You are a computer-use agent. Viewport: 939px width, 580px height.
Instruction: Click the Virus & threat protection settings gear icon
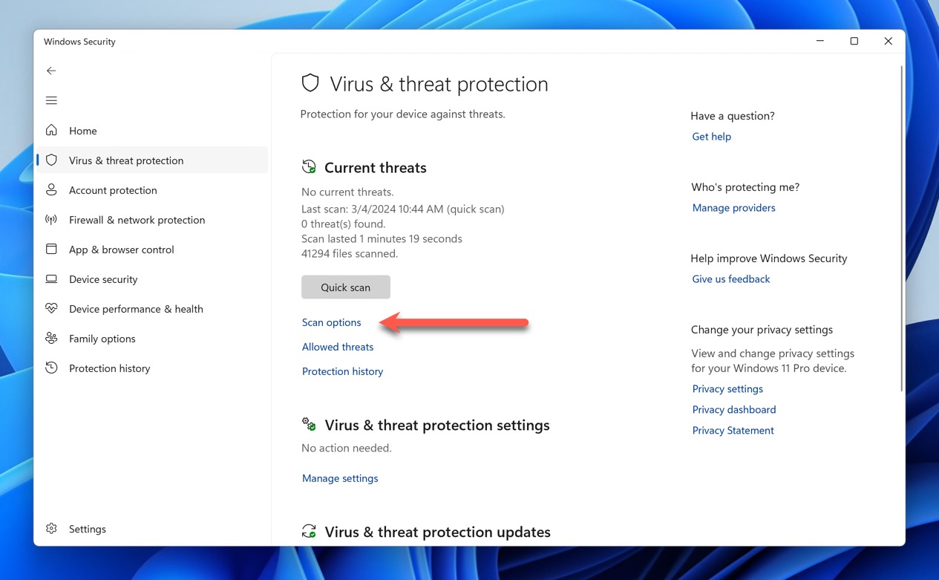tap(309, 425)
